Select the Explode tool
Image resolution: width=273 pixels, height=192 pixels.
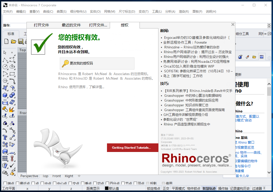click(x=12, y=110)
